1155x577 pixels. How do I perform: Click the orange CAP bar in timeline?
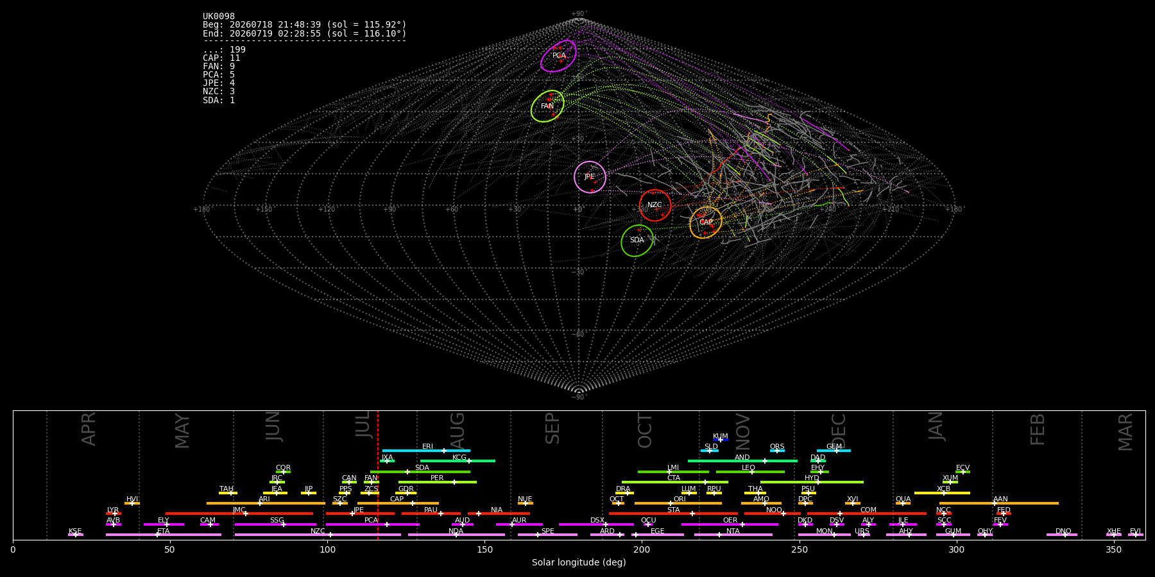(398, 503)
